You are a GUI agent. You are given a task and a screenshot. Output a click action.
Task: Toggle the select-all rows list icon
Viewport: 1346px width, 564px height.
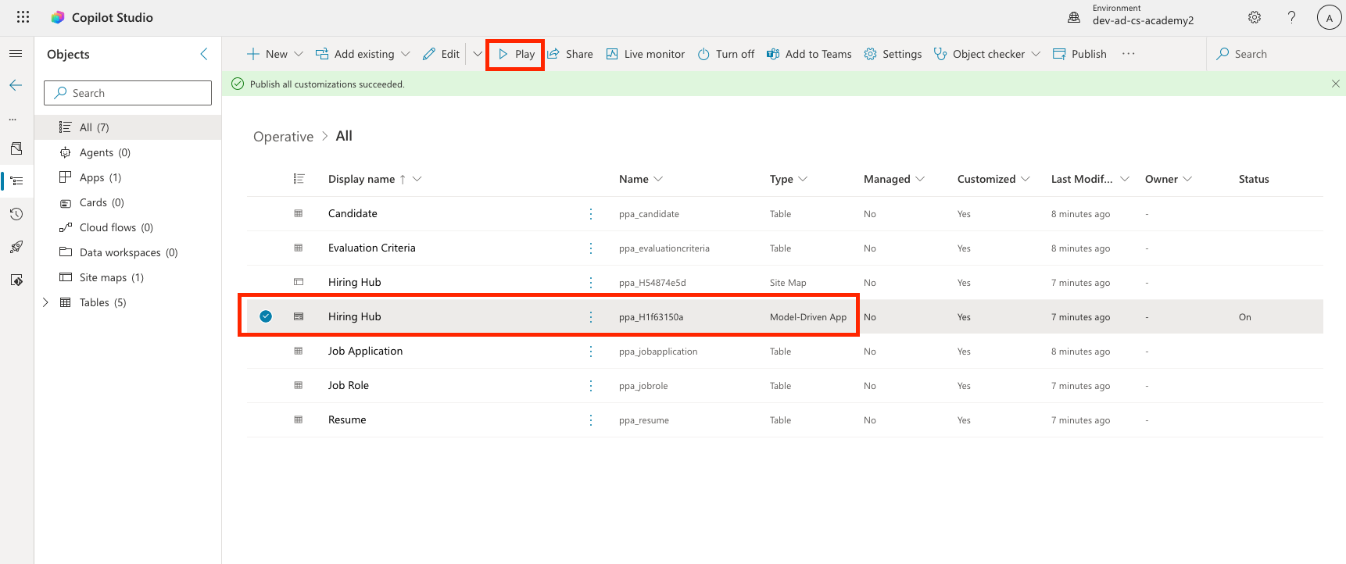pos(299,179)
